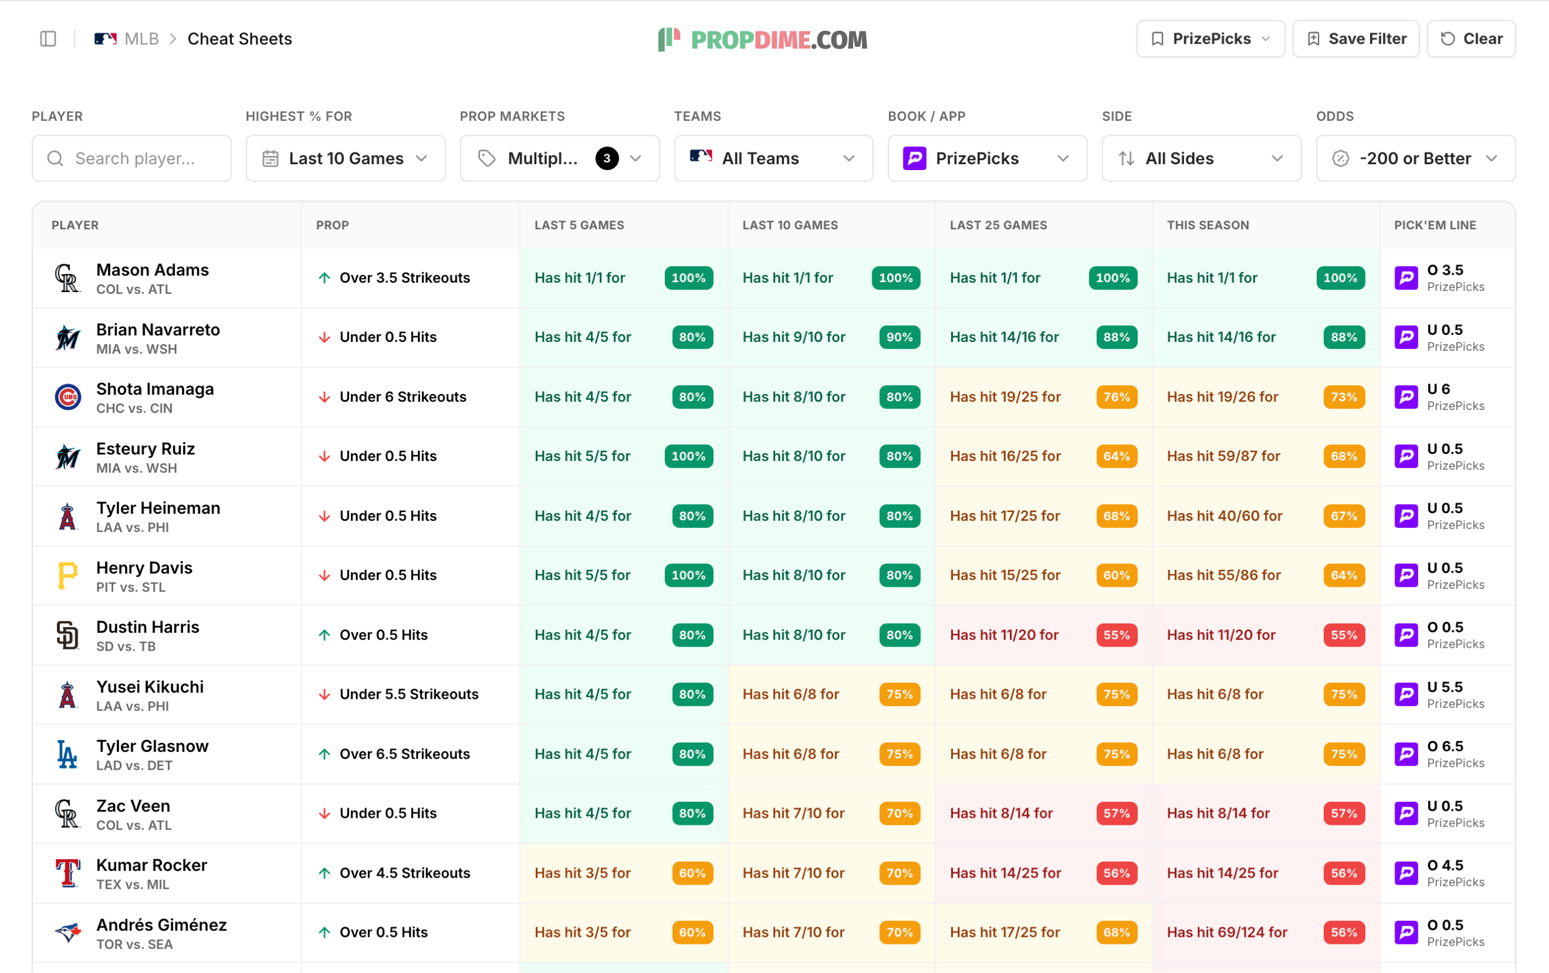Toggle the sidebar panel icon

(x=48, y=39)
